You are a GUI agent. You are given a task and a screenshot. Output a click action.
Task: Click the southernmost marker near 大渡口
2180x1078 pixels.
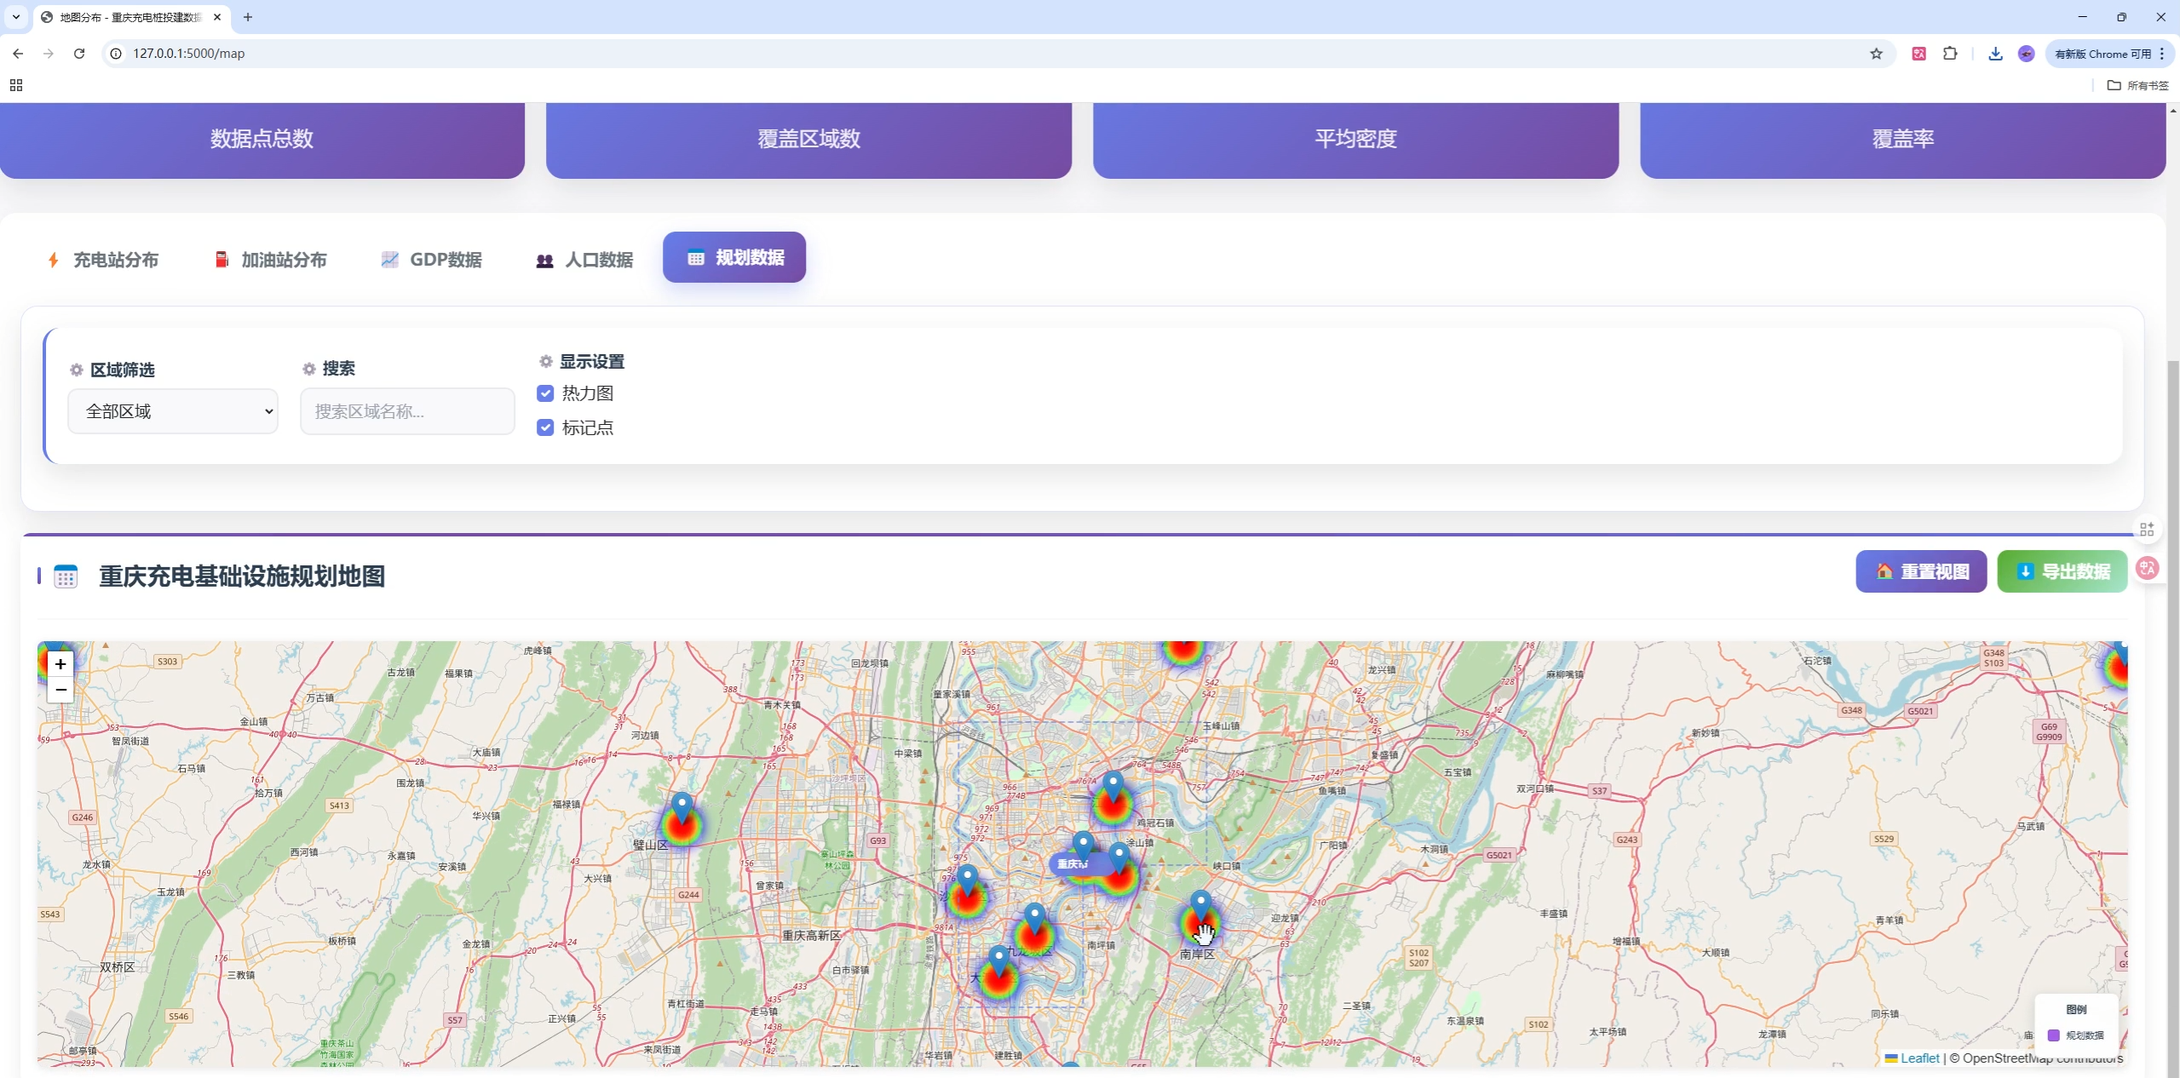(x=998, y=961)
